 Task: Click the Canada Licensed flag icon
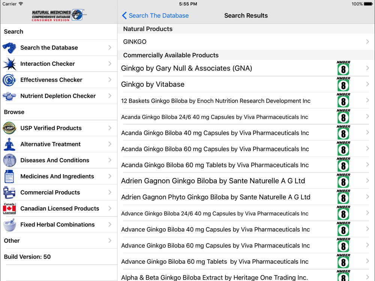point(9,209)
